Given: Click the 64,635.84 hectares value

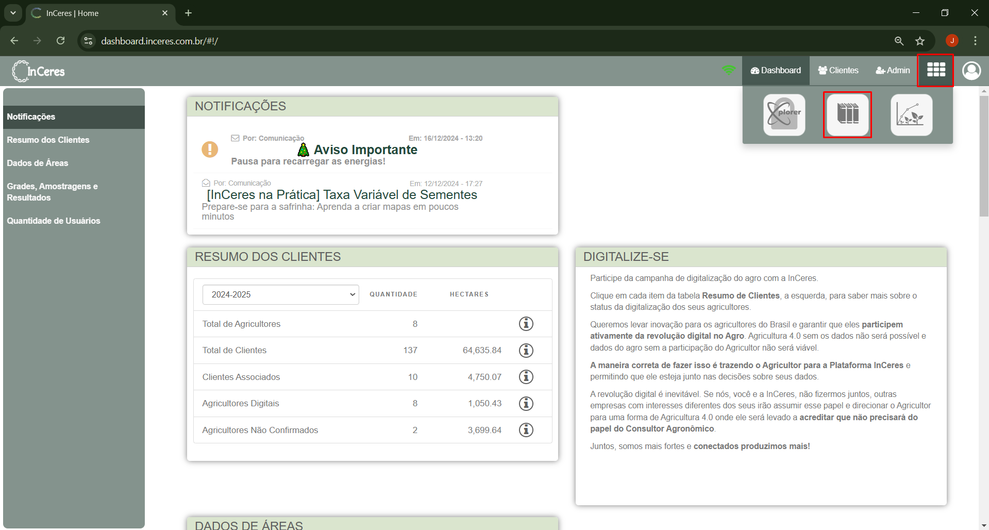Looking at the screenshot, I should pyautogui.click(x=482, y=350).
